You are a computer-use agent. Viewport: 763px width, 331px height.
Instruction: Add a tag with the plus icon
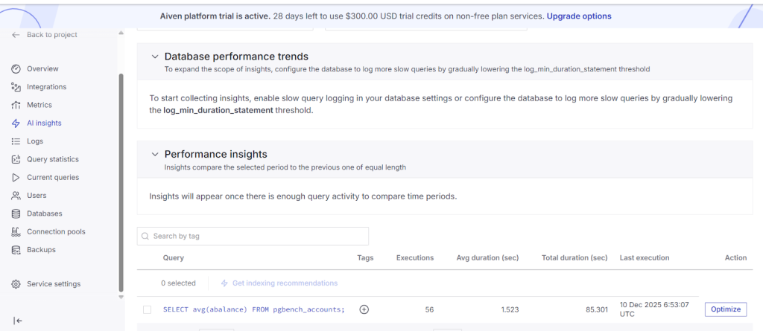[x=364, y=309]
